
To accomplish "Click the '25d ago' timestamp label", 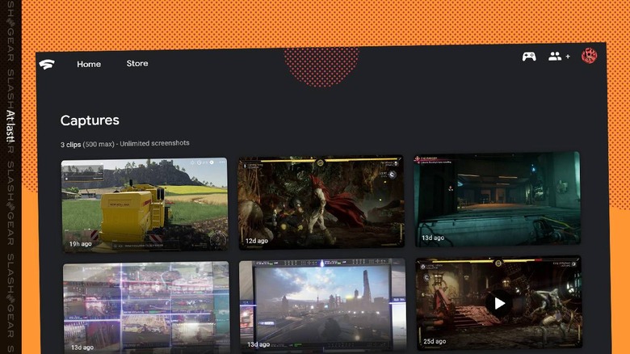I will [x=435, y=341].
